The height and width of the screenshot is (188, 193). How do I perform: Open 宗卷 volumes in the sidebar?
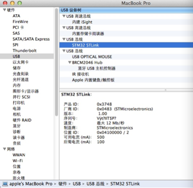[17, 172]
